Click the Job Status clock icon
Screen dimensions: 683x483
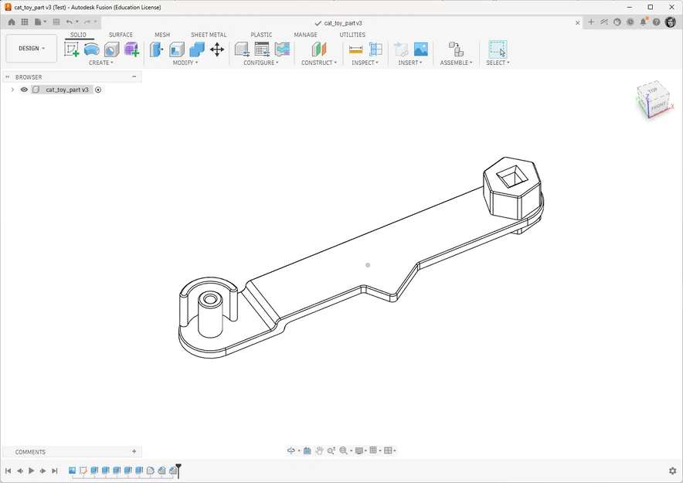click(x=630, y=22)
